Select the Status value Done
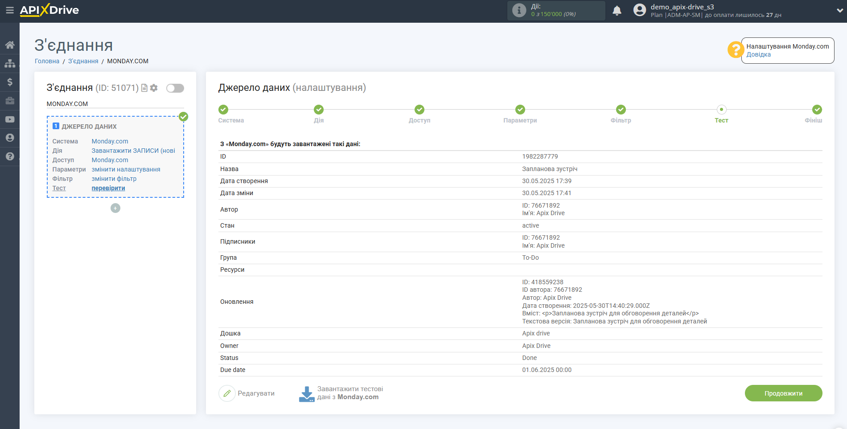 [529, 358]
